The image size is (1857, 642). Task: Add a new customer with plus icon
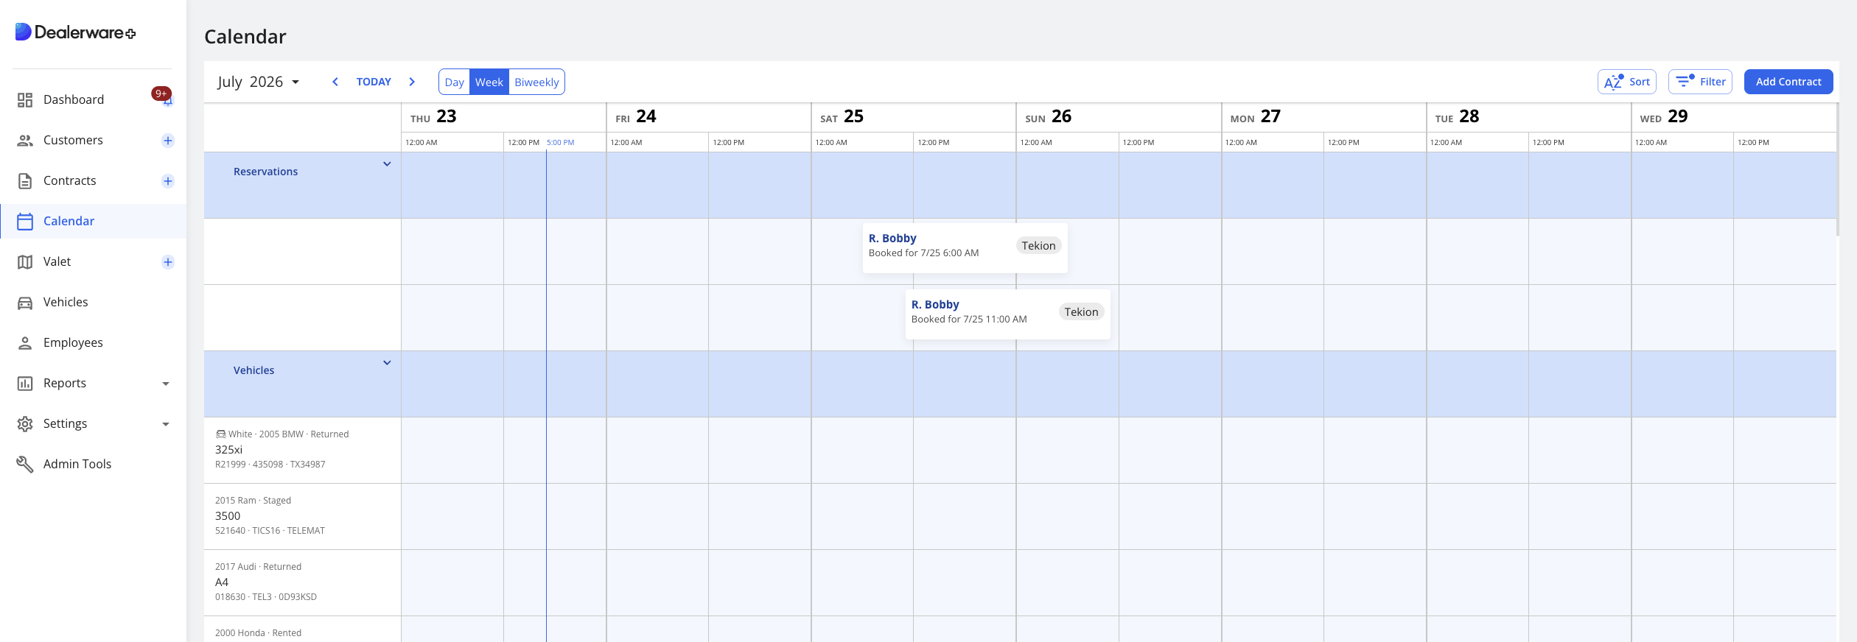point(168,141)
